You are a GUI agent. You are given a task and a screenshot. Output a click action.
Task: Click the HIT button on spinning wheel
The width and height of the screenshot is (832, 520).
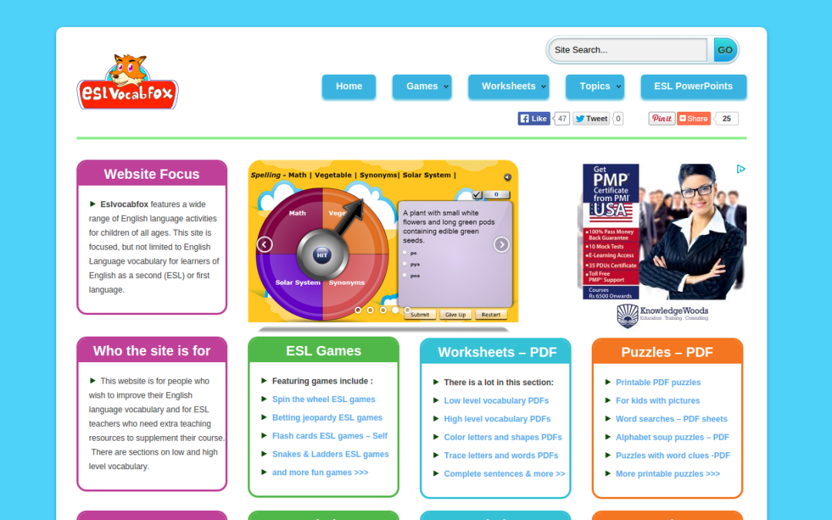[x=322, y=255]
